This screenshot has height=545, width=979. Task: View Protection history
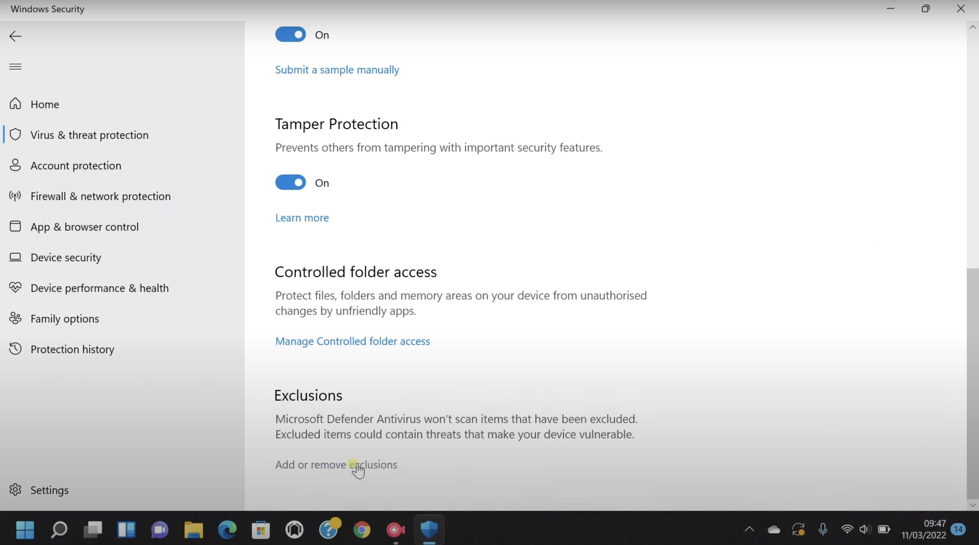[x=72, y=349]
